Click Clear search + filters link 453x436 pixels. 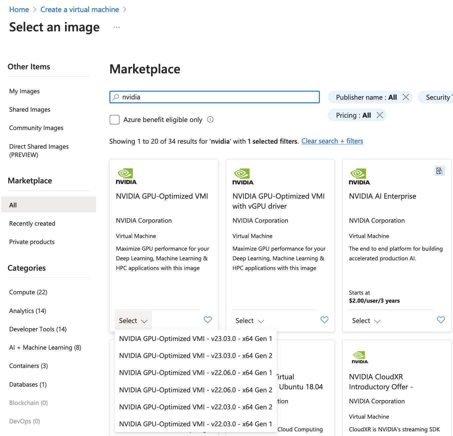[x=332, y=141]
